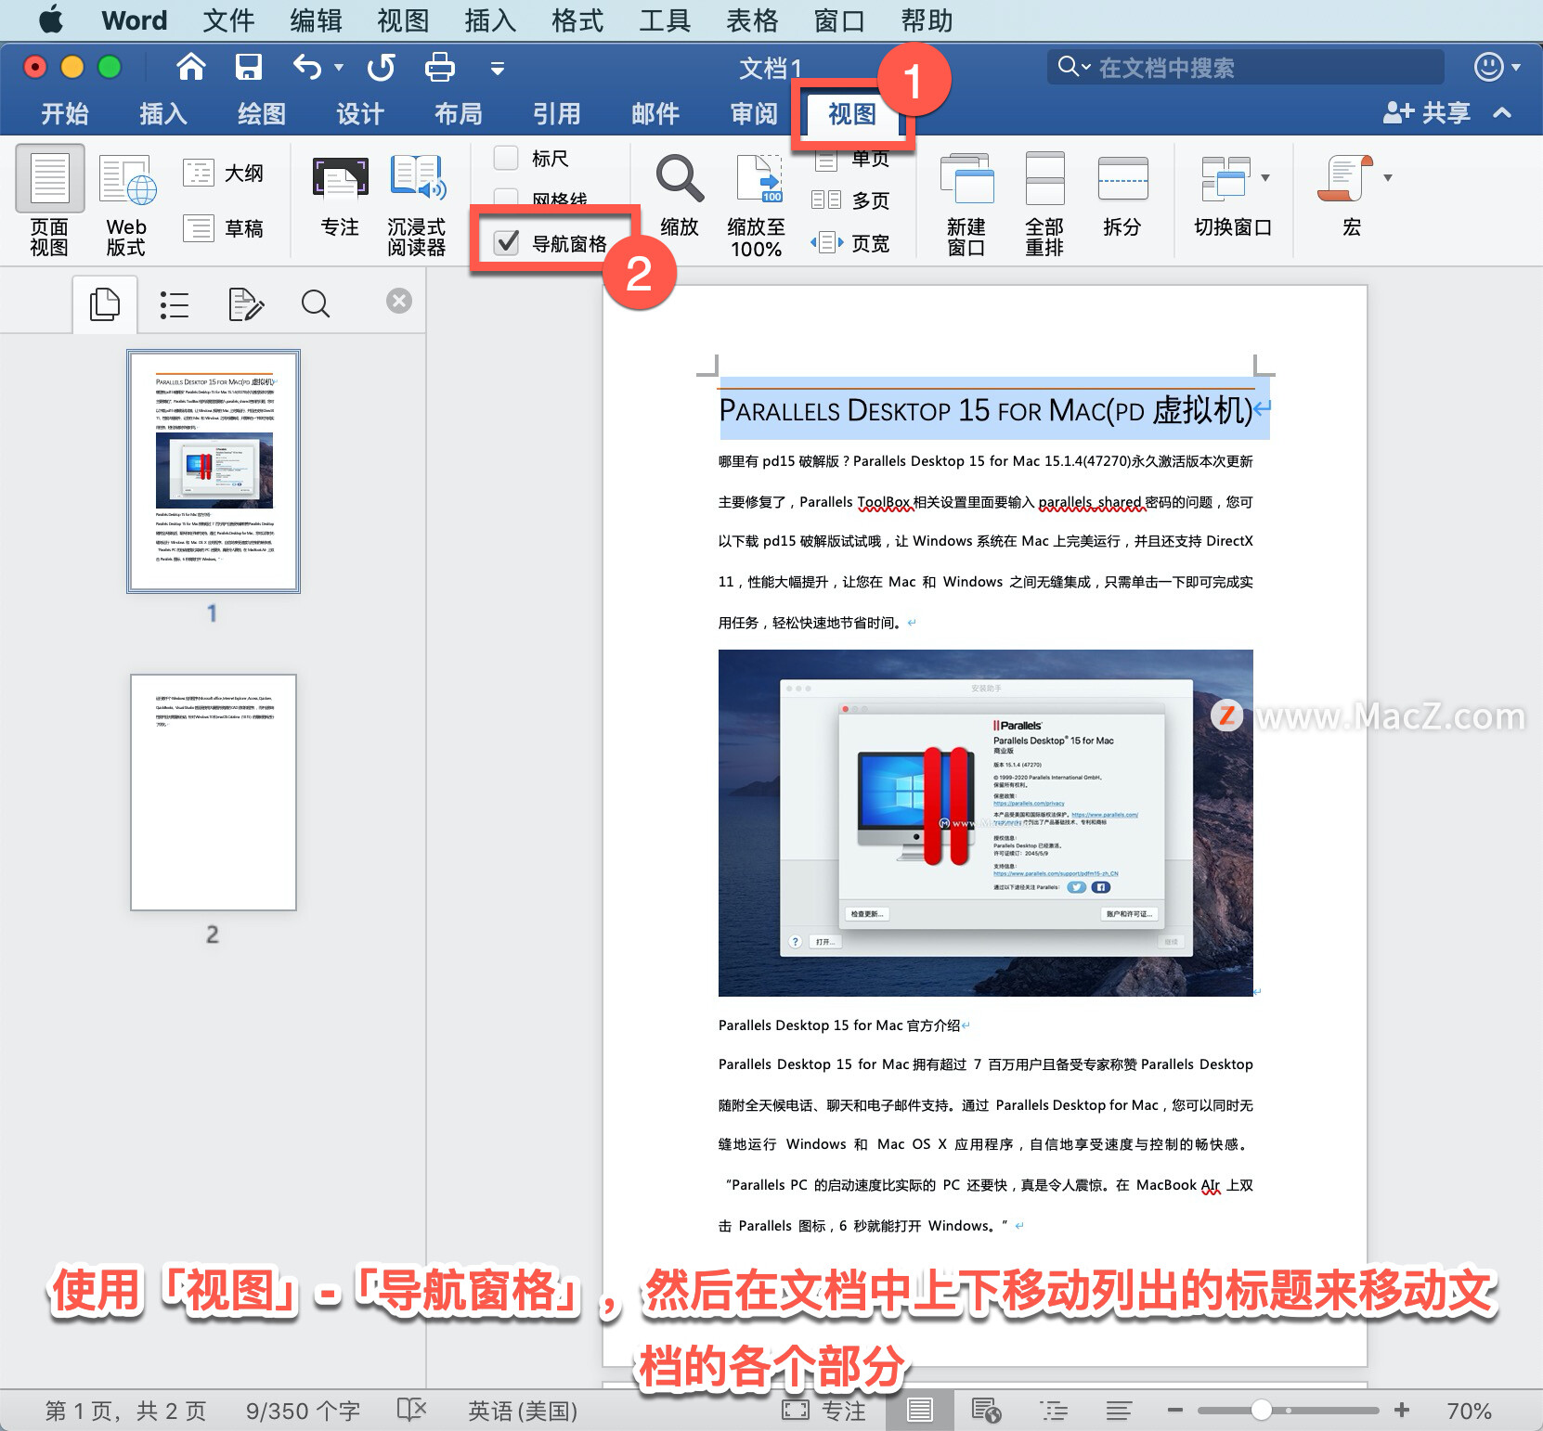Open the Draw (绘图) ribbon tab
This screenshot has width=1543, height=1431.
[262, 113]
